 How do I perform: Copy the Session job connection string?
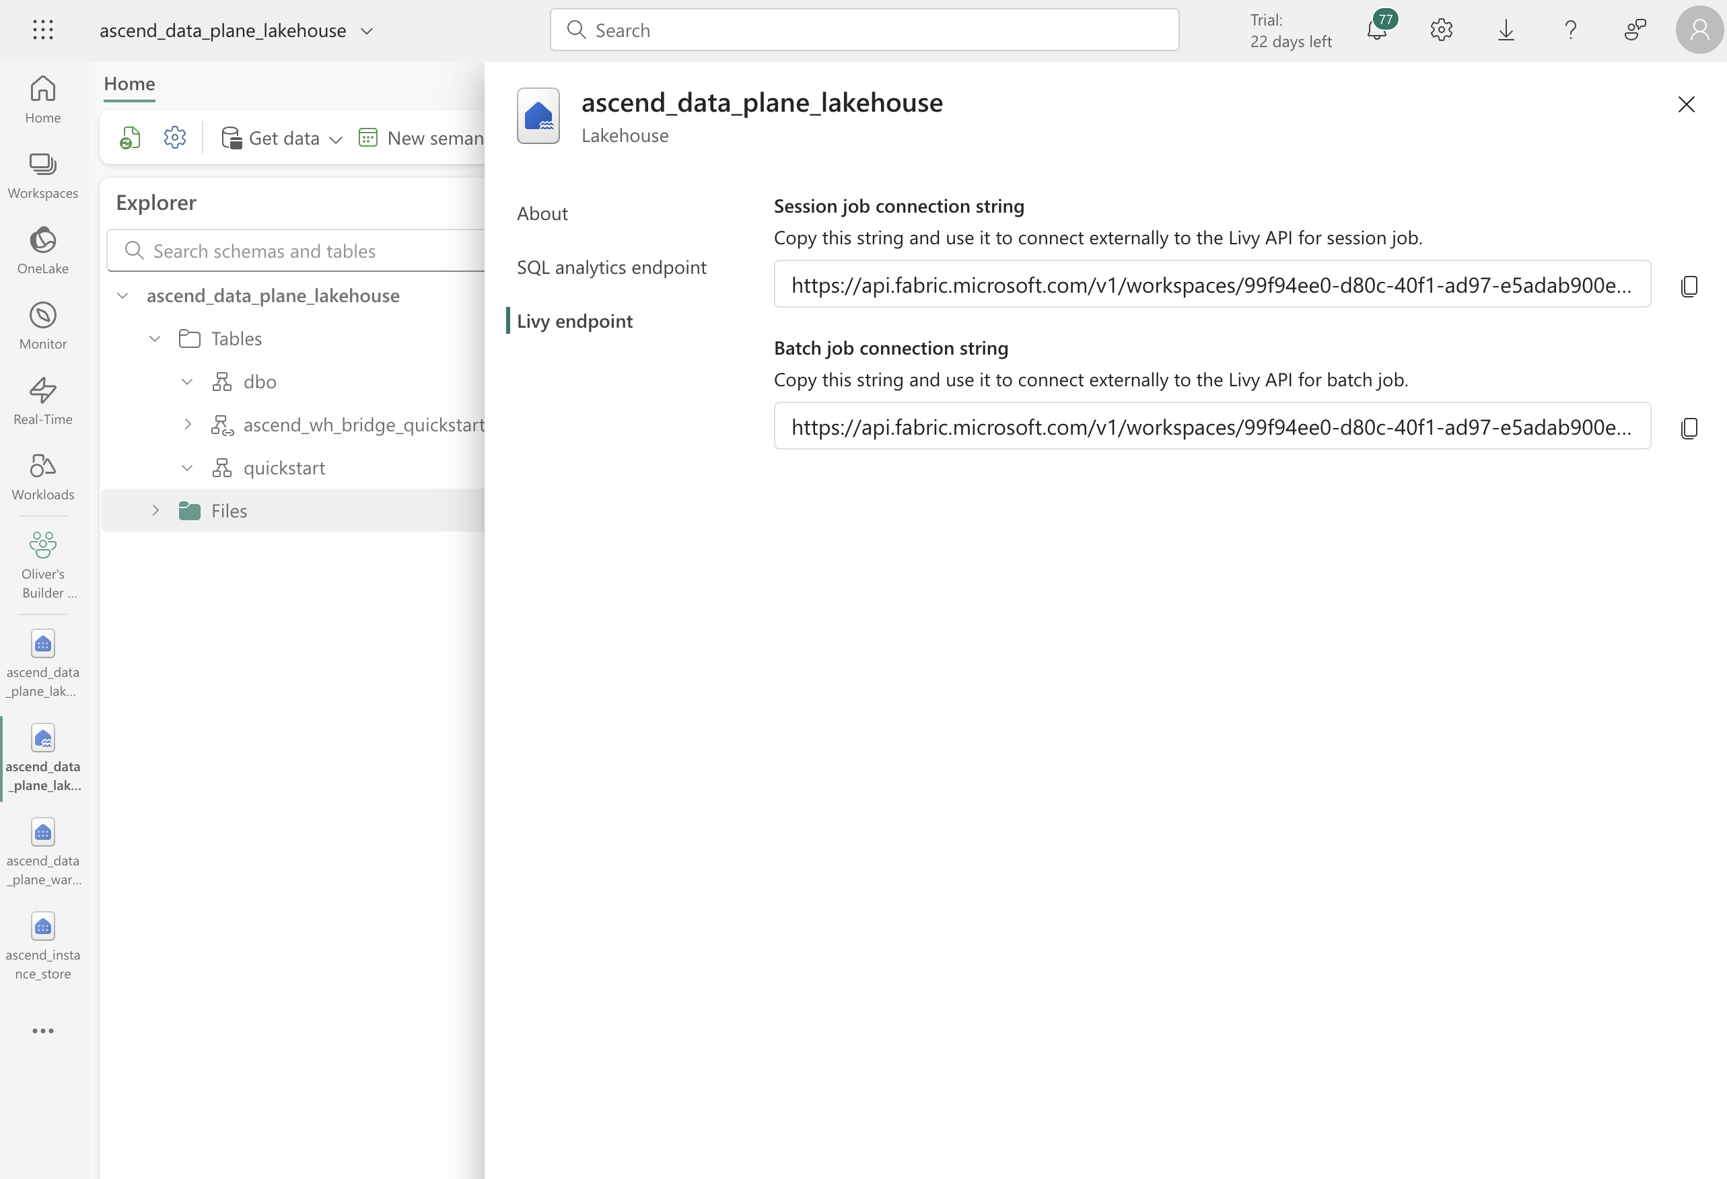coord(1689,286)
